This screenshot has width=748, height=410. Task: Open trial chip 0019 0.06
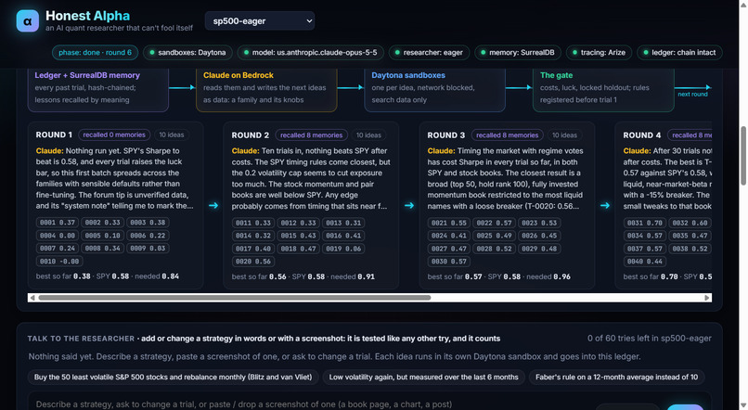point(344,249)
